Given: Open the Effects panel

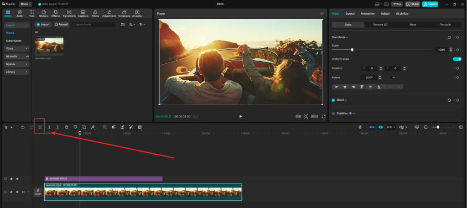Looking at the screenshot, I should pos(55,13).
